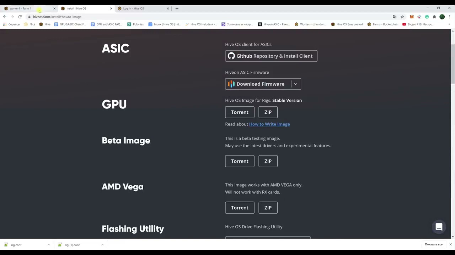The width and height of the screenshot is (455, 255).
Task: Download the AMD Vega Torrent
Action: coord(240,208)
